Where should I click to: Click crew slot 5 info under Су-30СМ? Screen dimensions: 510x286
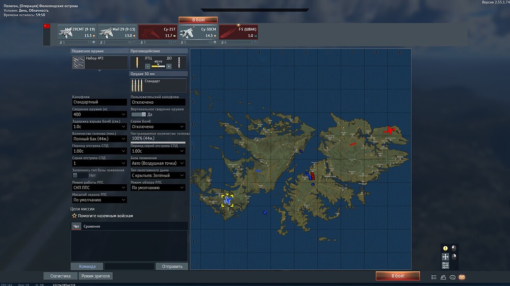pos(198,42)
